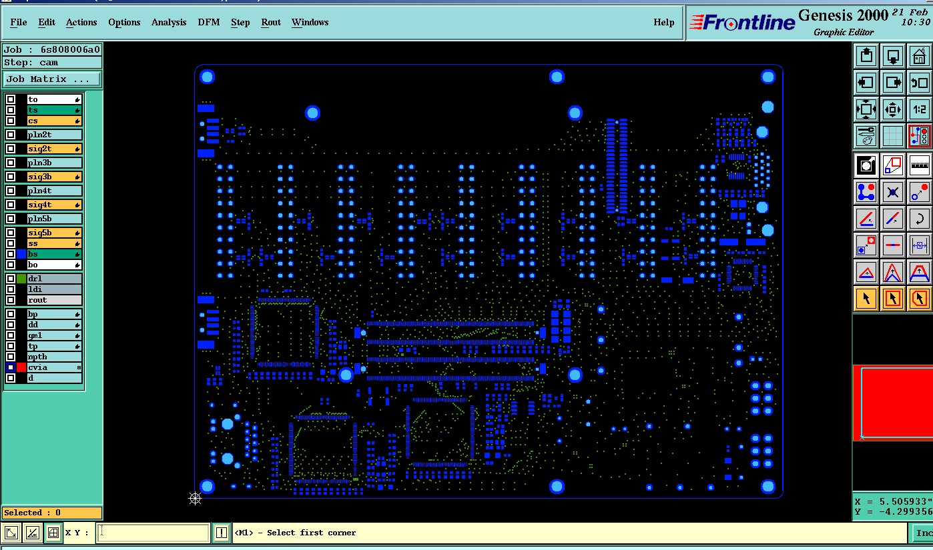Select the plain arrow pointer selection tool
The width and height of the screenshot is (933, 550).
point(866,298)
